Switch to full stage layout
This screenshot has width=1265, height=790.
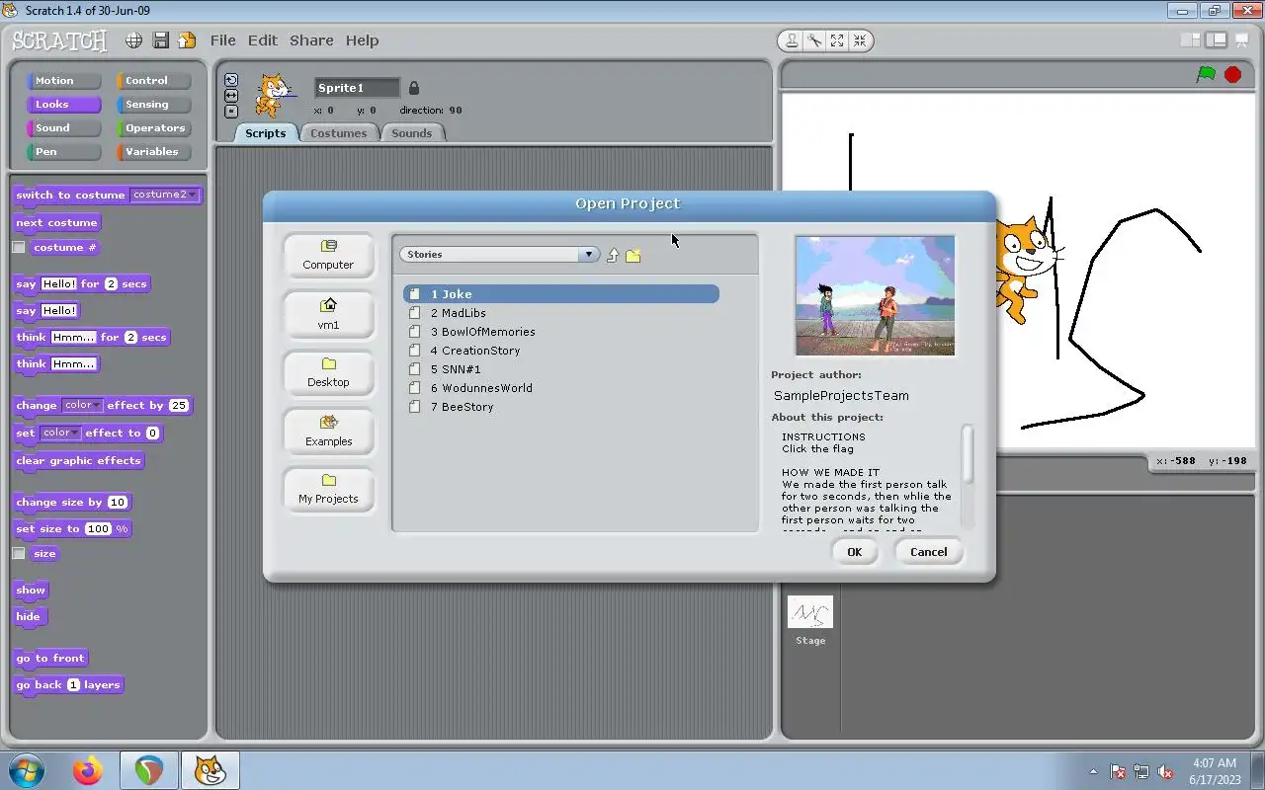[1216, 40]
